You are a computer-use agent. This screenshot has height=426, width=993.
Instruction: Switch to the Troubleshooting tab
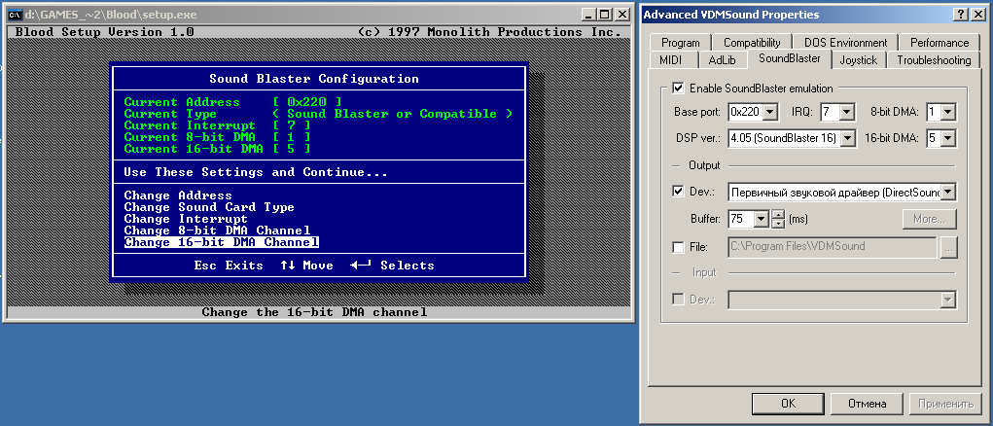934,60
